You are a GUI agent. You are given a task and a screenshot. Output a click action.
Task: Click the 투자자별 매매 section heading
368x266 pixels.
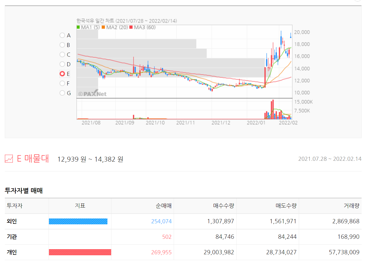pos(24,191)
